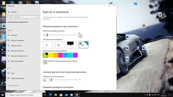Click the pointer size slider handle
The image size is (173, 97).
pyautogui.click(x=47, y=35)
